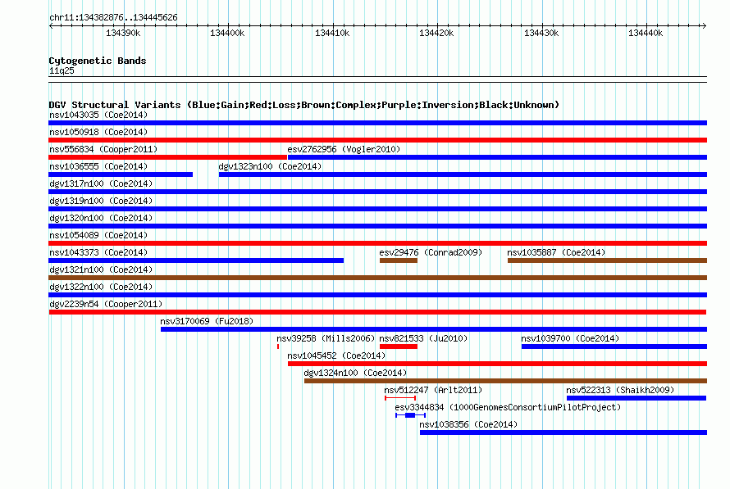Select dgv1319n100 (Coe2014) label
The image size is (730, 489).
[x=101, y=201]
